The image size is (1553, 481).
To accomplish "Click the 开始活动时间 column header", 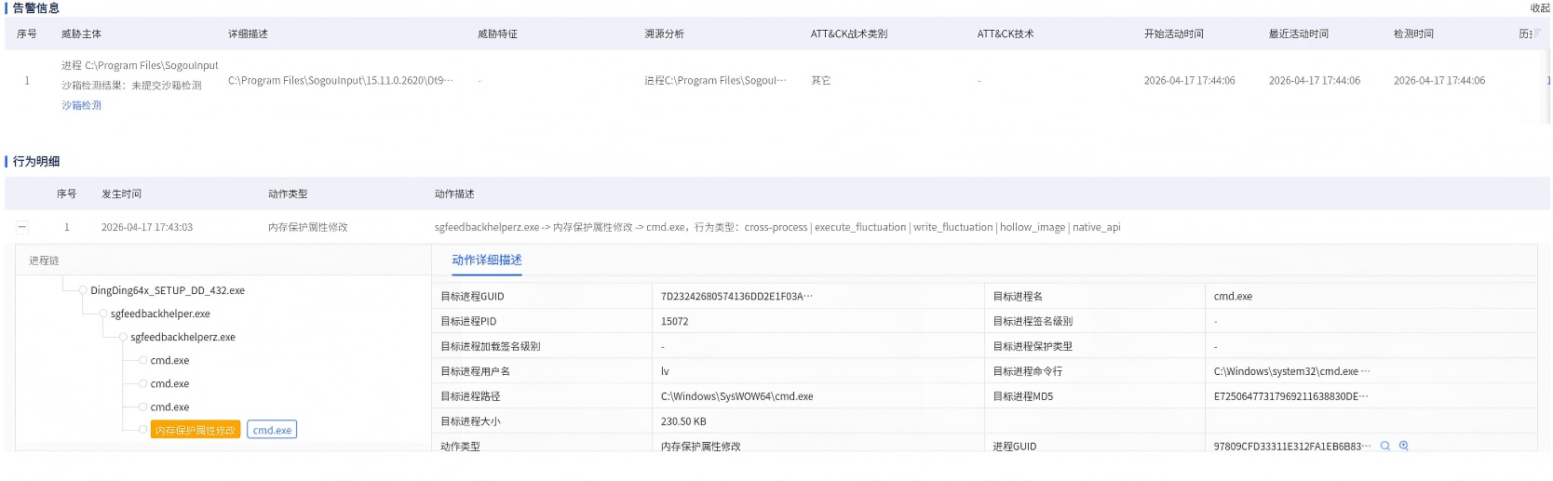I will pos(1173,33).
